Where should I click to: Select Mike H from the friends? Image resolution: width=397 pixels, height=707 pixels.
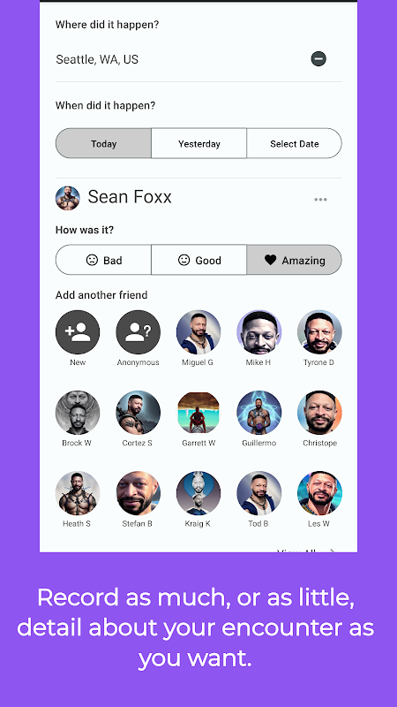(258, 332)
